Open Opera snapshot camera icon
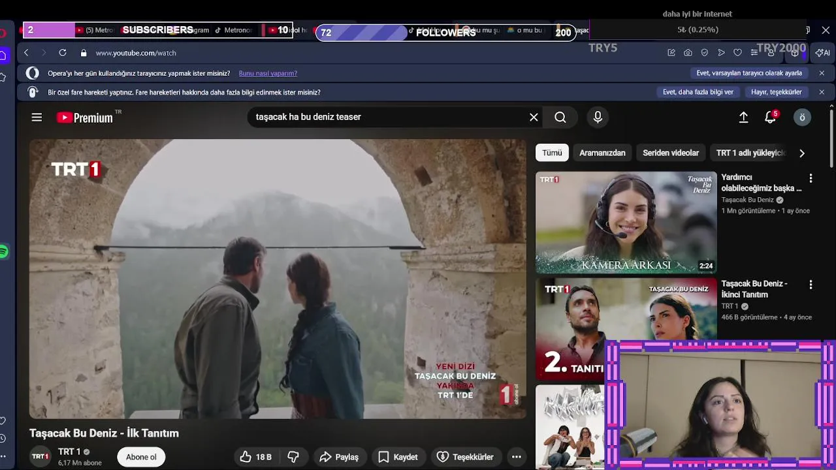 click(x=688, y=53)
